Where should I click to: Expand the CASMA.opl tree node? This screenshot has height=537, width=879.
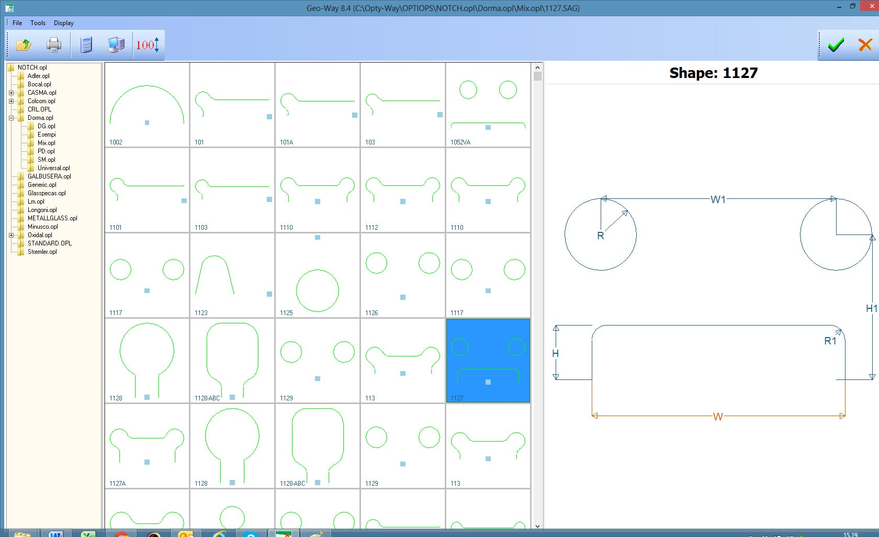(x=11, y=93)
